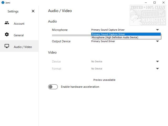Click the Audio / Video monitor icon

[7, 46]
